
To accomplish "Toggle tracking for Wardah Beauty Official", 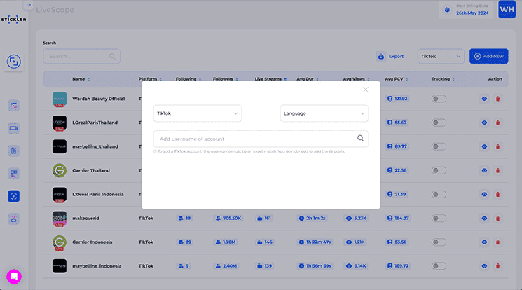I will coord(439,99).
